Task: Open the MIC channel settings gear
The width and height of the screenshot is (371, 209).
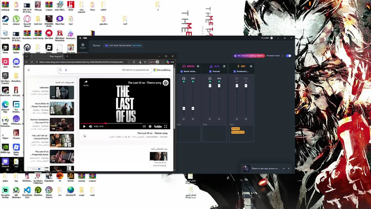Action: click(251, 66)
